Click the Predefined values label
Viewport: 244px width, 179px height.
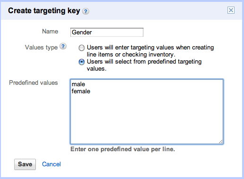[34, 83]
